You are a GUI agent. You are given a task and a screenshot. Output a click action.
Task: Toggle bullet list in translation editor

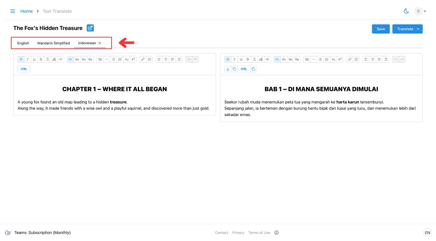(320, 59)
